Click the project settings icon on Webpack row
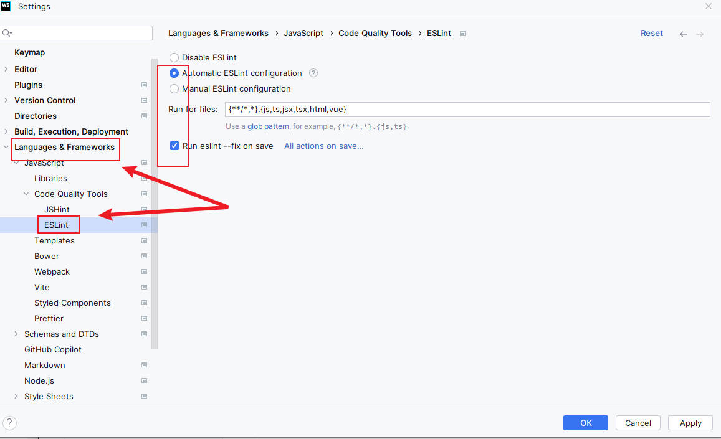Image resolution: width=721 pixels, height=439 pixels. 144,272
